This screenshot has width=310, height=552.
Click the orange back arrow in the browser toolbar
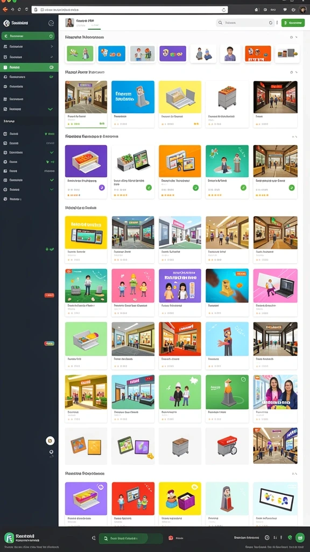coord(5,10)
